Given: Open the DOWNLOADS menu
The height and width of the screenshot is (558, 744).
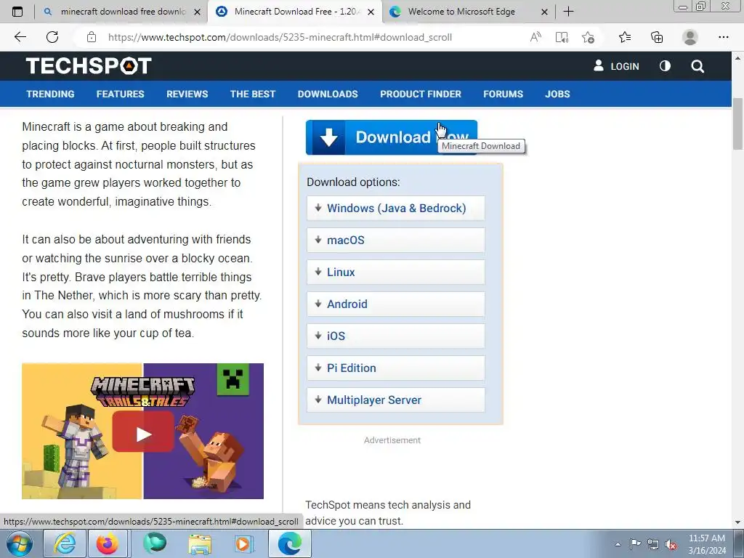Looking at the screenshot, I should [x=328, y=94].
